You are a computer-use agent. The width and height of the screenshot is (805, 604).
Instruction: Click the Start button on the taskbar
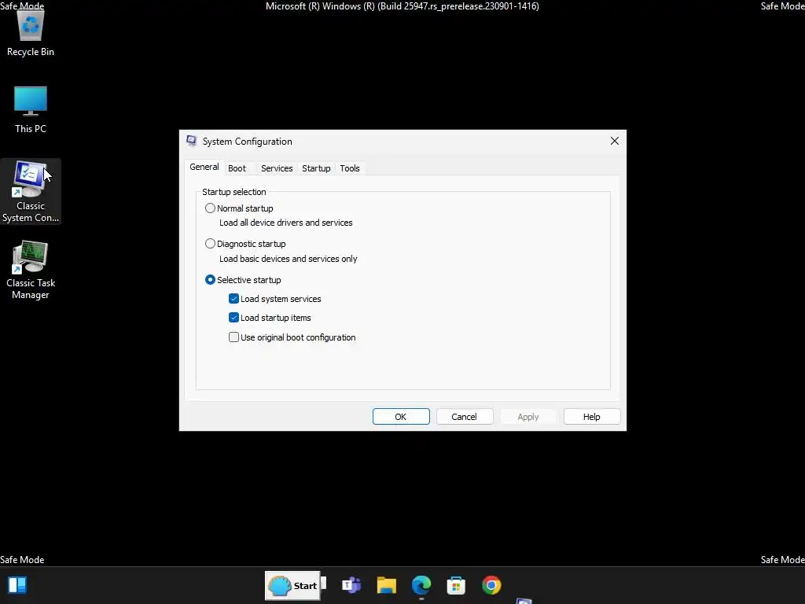pyautogui.click(x=292, y=585)
